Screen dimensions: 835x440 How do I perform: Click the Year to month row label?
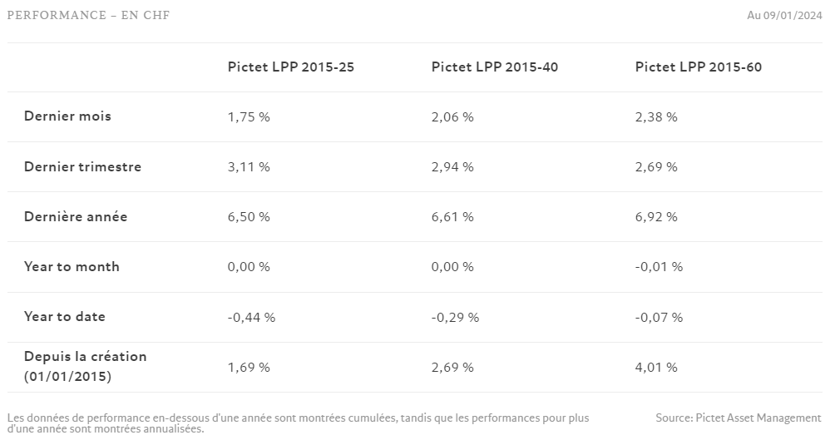tap(72, 266)
